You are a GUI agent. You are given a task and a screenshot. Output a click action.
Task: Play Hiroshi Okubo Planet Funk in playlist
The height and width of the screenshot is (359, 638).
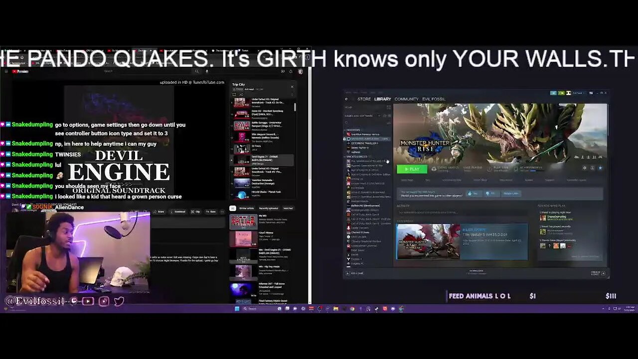(263, 195)
